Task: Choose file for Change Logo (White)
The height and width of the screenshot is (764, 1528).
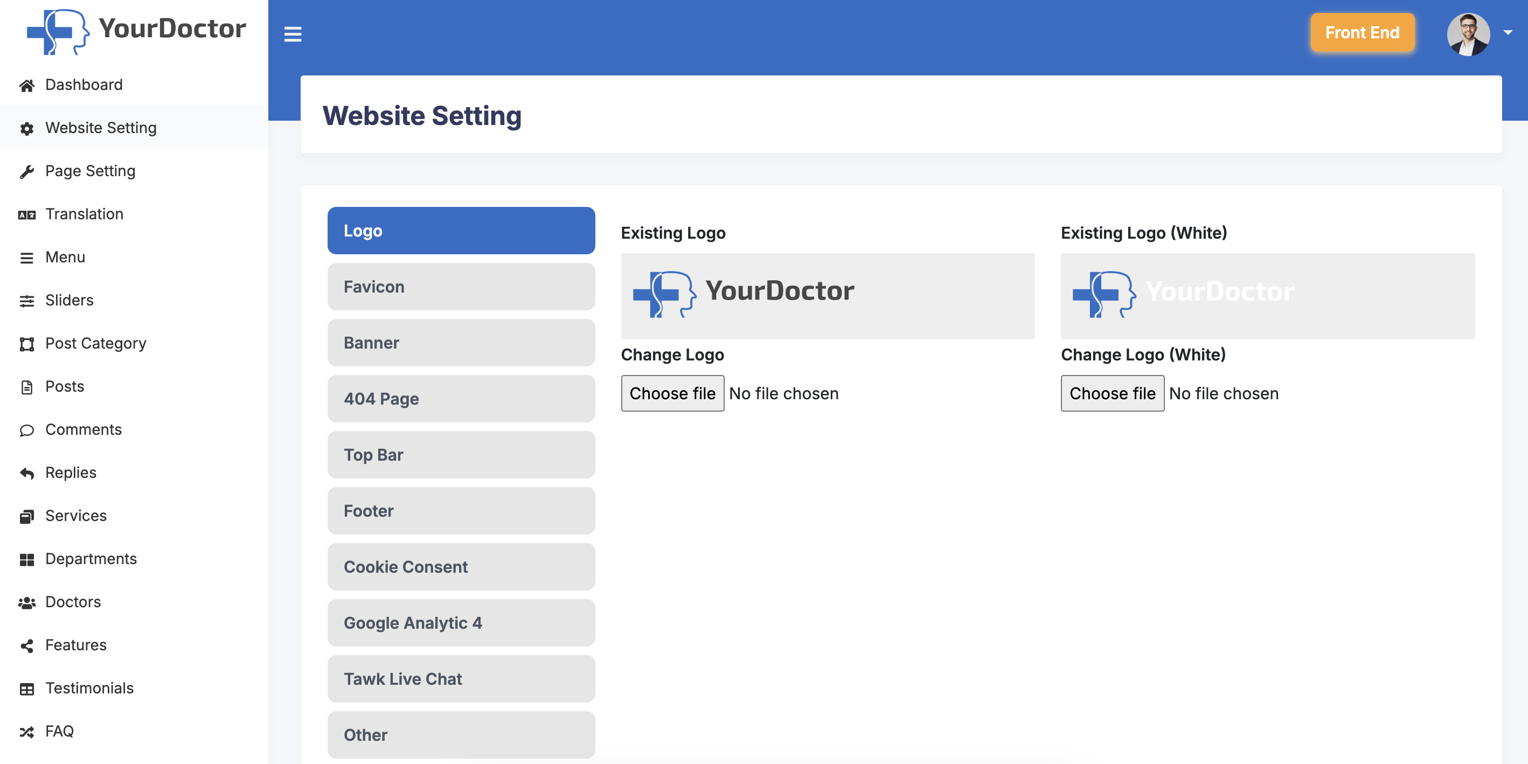Action: coord(1112,393)
